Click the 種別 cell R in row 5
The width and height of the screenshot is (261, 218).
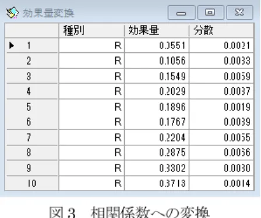pos(91,107)
